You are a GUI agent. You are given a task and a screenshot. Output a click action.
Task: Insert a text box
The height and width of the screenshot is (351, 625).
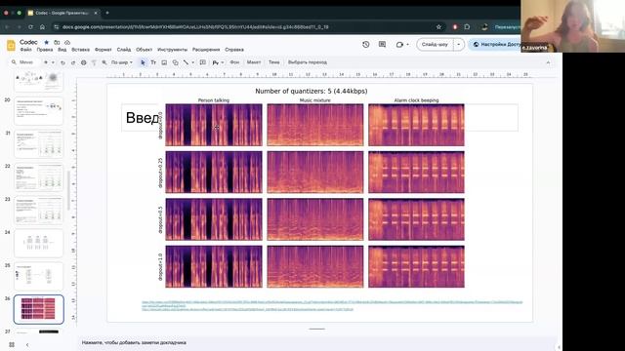tap(153, 62)
